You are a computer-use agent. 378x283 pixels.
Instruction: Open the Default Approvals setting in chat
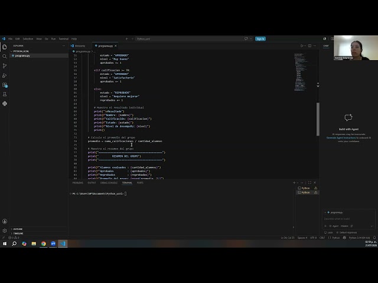coord(347,232)
